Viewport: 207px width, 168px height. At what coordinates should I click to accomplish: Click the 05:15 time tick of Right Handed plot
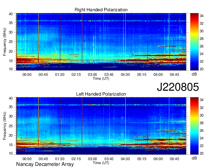(142, 75)
